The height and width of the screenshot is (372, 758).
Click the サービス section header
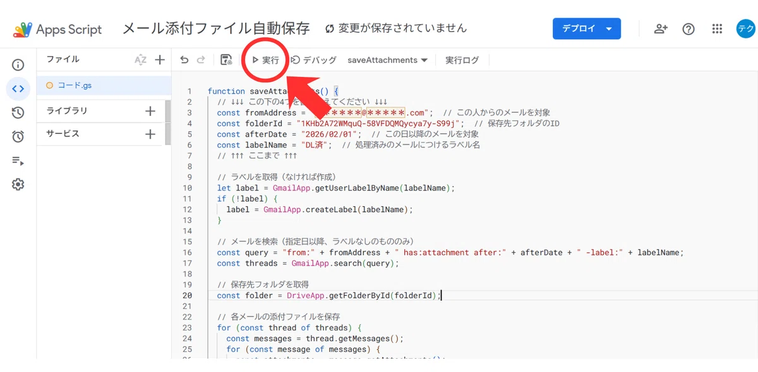click(63, 134)
